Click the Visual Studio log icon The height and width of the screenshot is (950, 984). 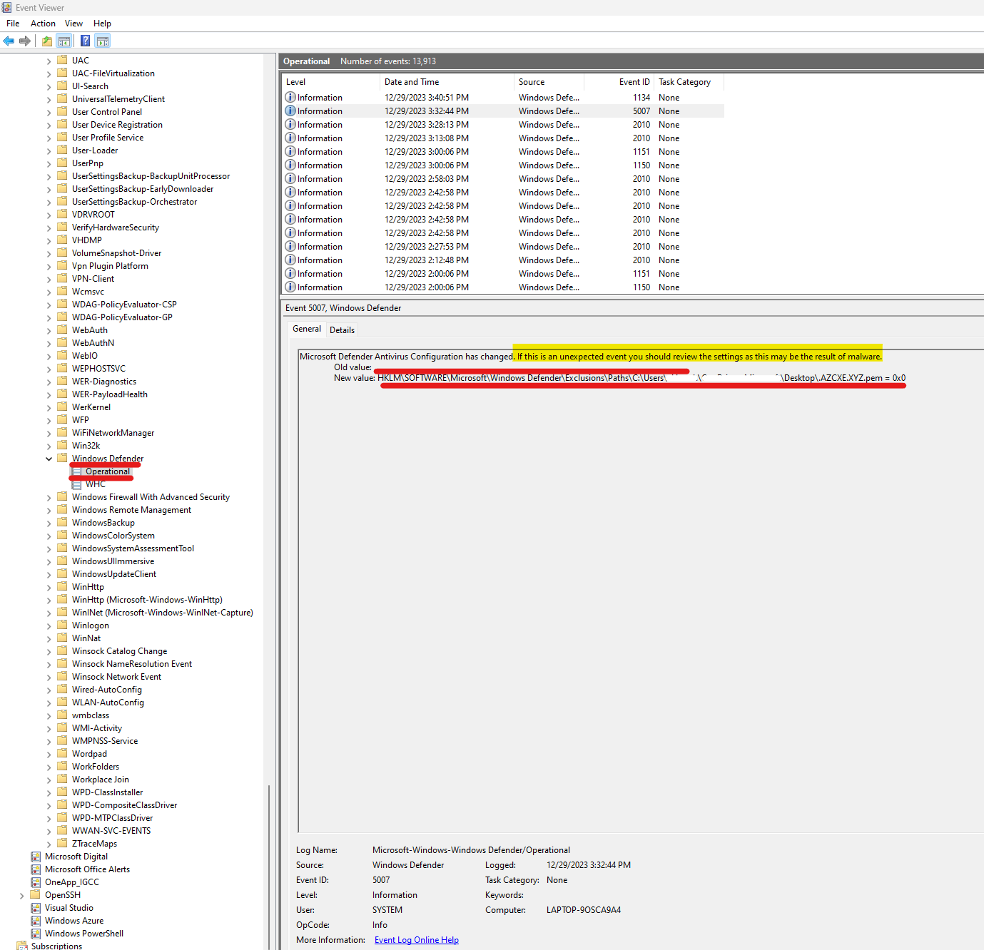pos(36,908)
